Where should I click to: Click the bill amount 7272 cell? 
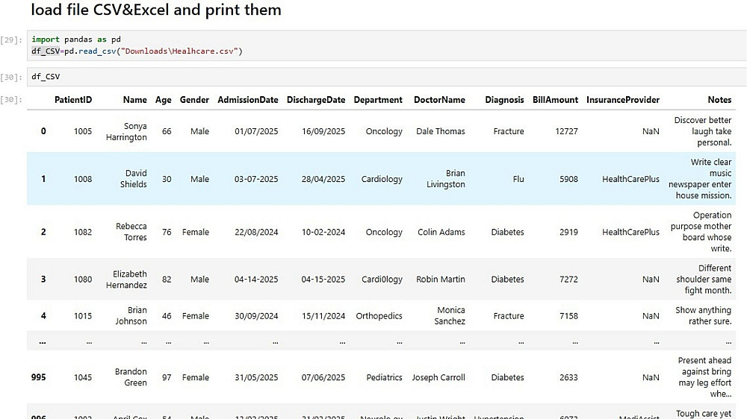[568, 280]
